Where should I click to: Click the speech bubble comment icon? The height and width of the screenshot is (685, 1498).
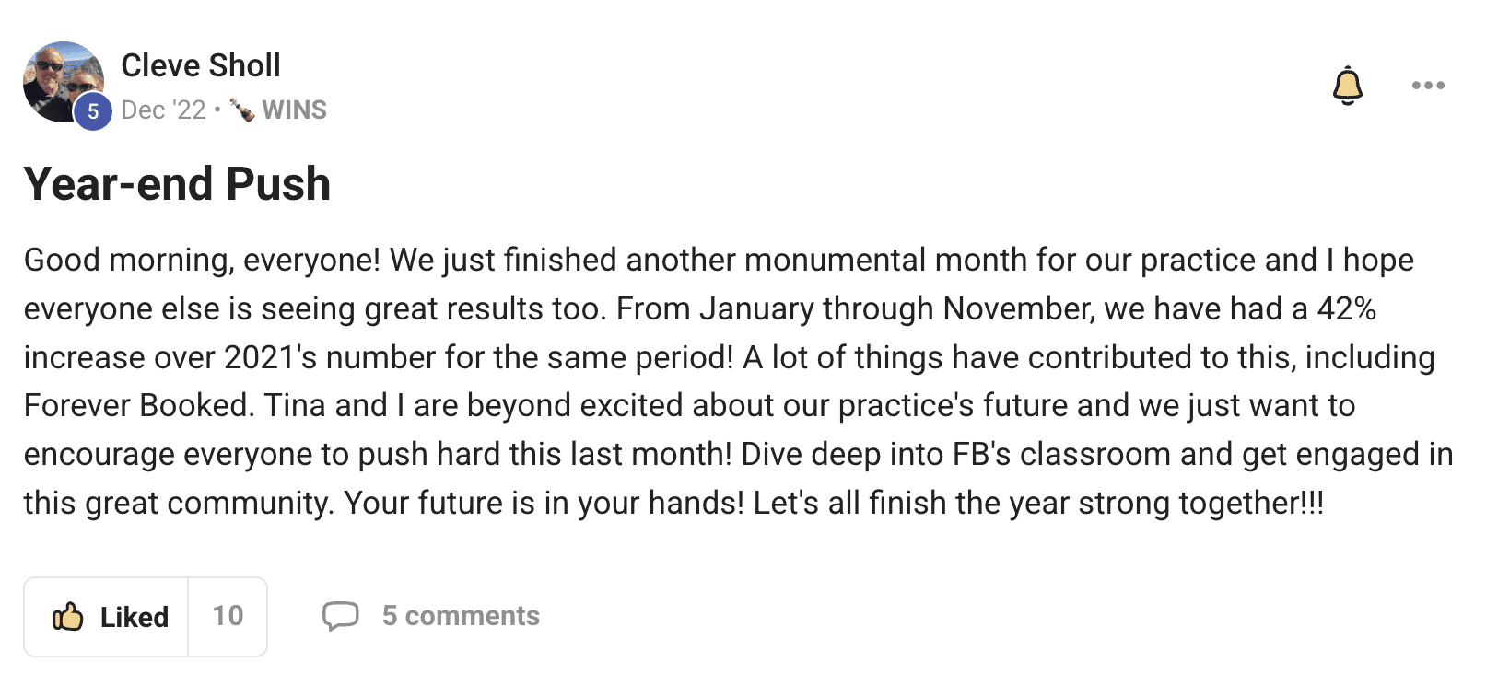click(341, 616)
